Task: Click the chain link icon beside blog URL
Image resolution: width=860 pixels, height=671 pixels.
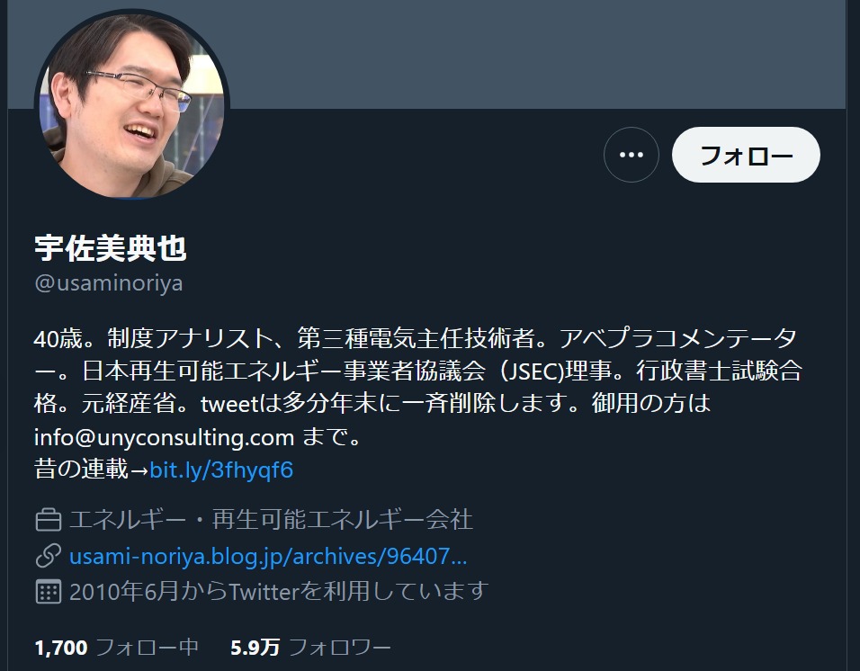Action: (49, 556)
